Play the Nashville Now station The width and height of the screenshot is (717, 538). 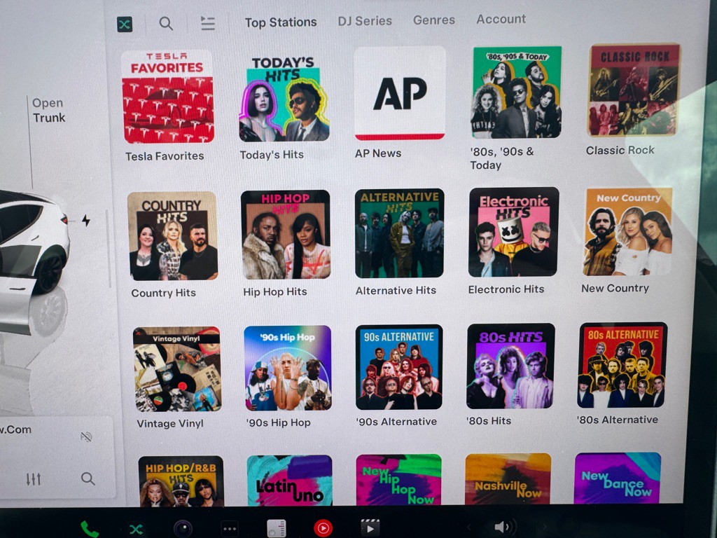508,479
